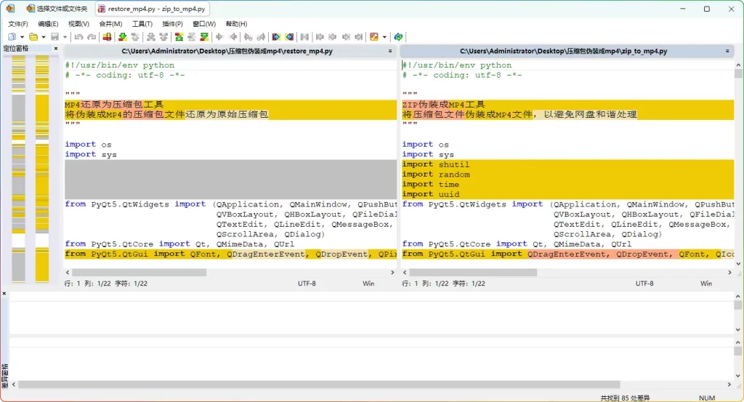Open the 文件(F) menu
Screen dimensions: 744x402
point(18,24)
